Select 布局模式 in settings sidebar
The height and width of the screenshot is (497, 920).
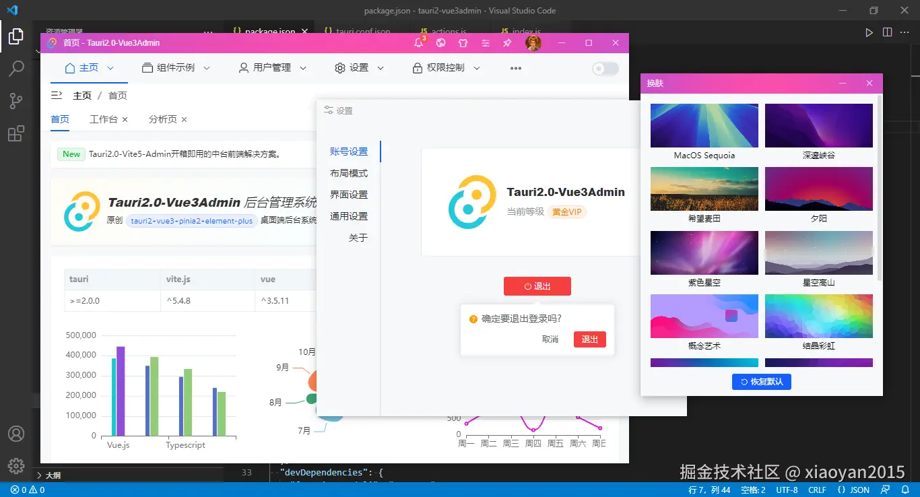point(349,173)
